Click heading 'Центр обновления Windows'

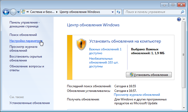(93, 25)
